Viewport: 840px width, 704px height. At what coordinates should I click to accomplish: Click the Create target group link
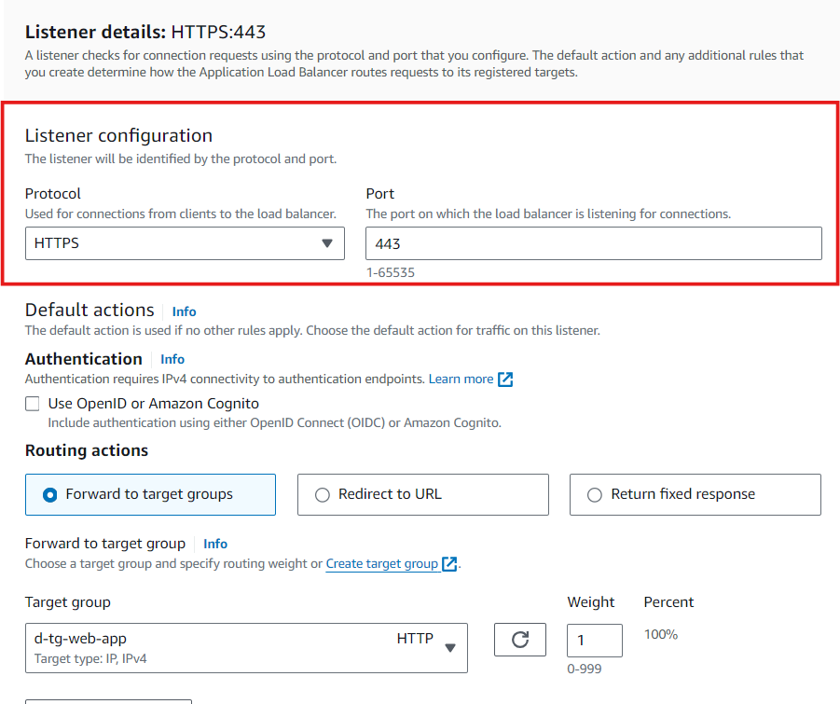[381, 564]
